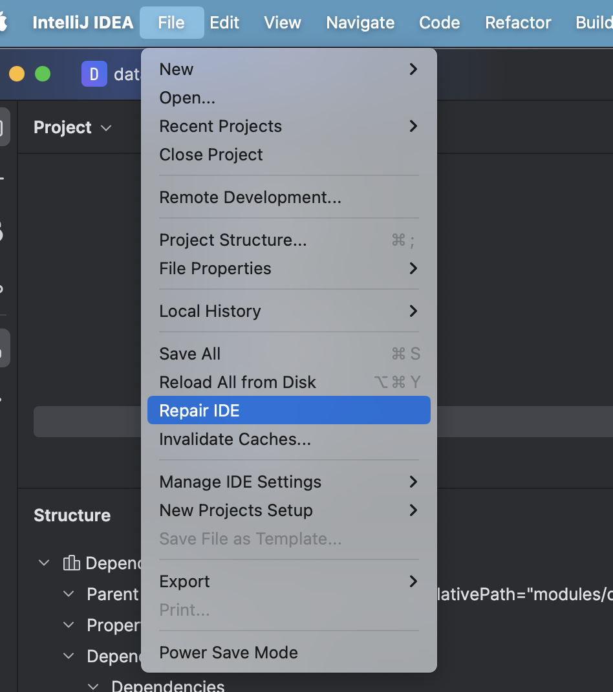Expand the Recent Projects submenu
This screenshot has width=613, height=692.
click(x=413, y=126)
